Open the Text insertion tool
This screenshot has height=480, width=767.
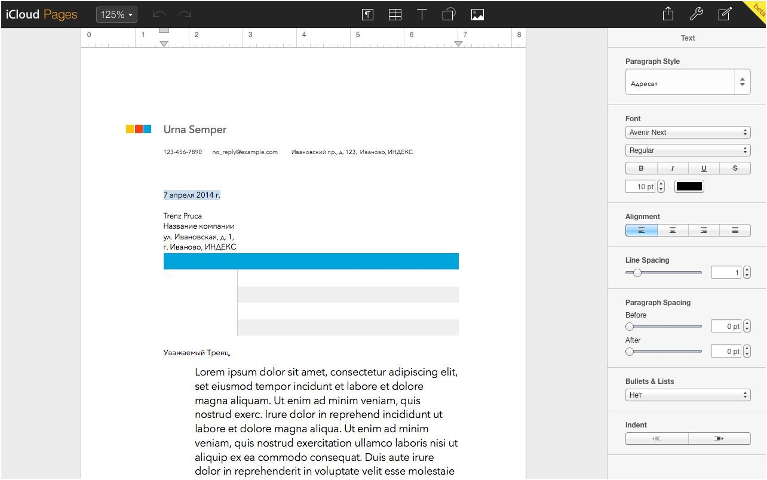click(x=422, y=14)
